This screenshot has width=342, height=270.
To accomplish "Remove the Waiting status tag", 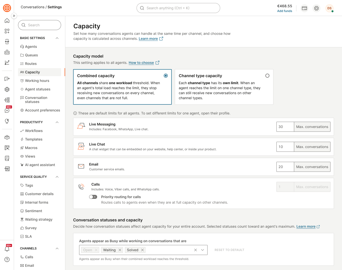I will (120, 250).
